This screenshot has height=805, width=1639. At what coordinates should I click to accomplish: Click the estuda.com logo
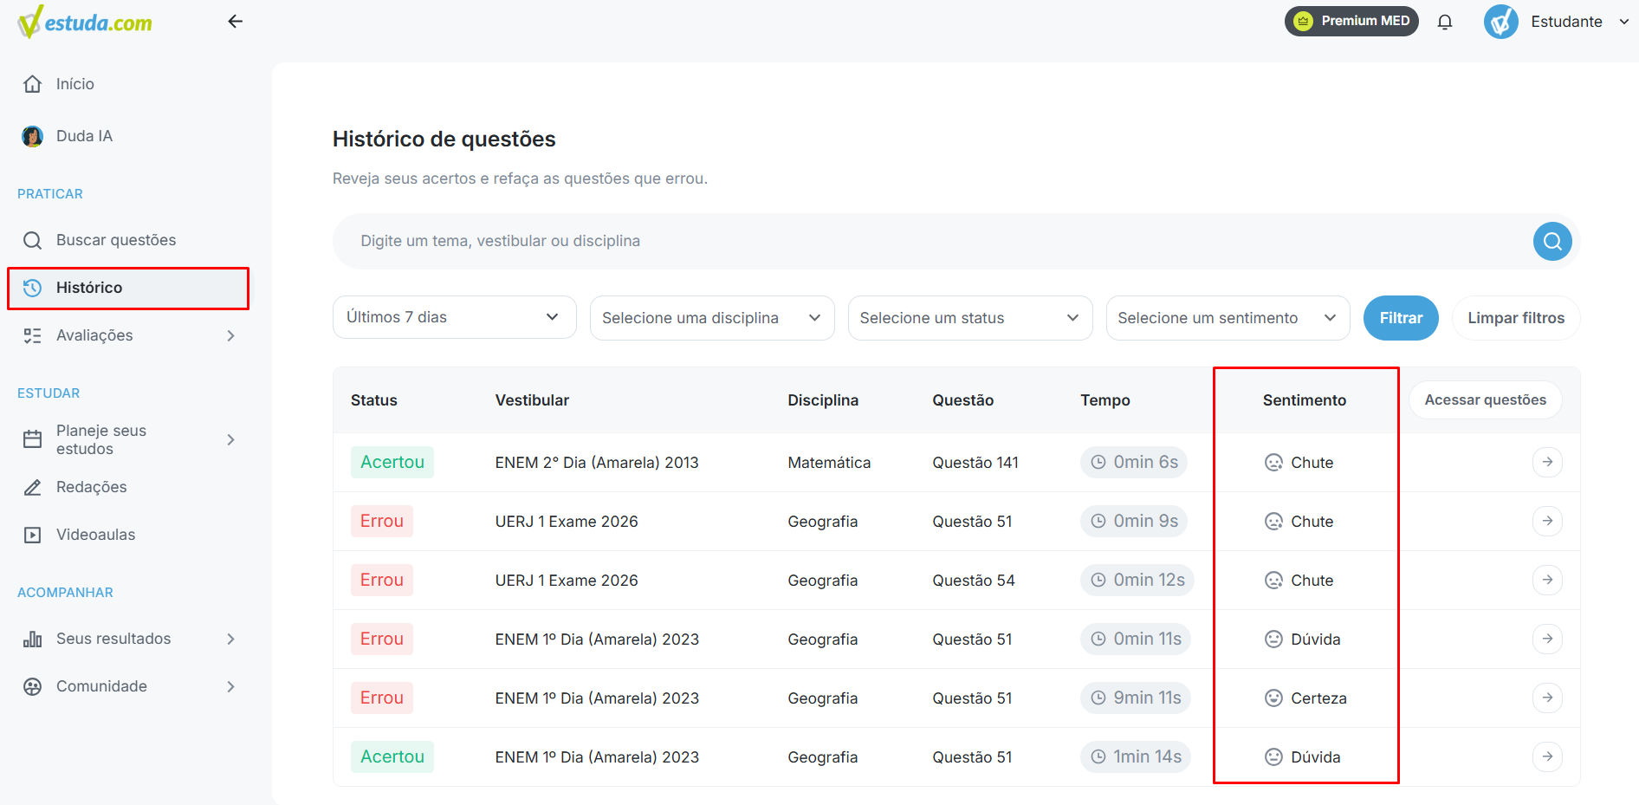pyautogui.click(x=85, y=23)
